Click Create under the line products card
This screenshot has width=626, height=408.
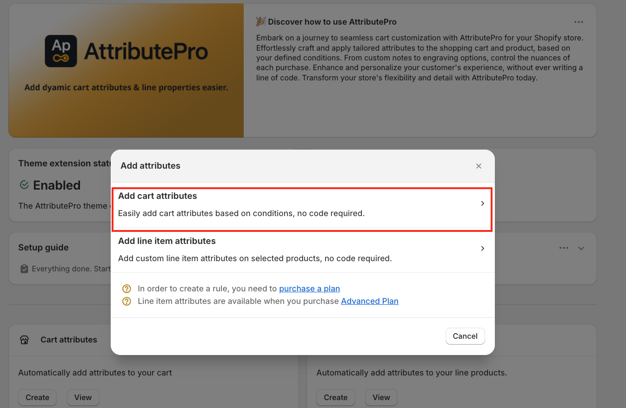[335, 397]
